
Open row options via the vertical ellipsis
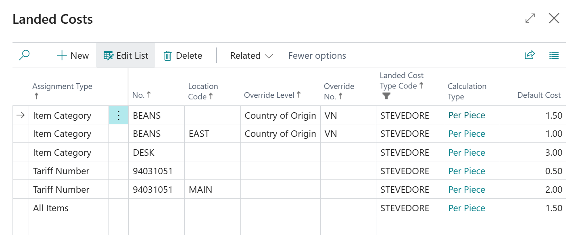click(118, 115)
